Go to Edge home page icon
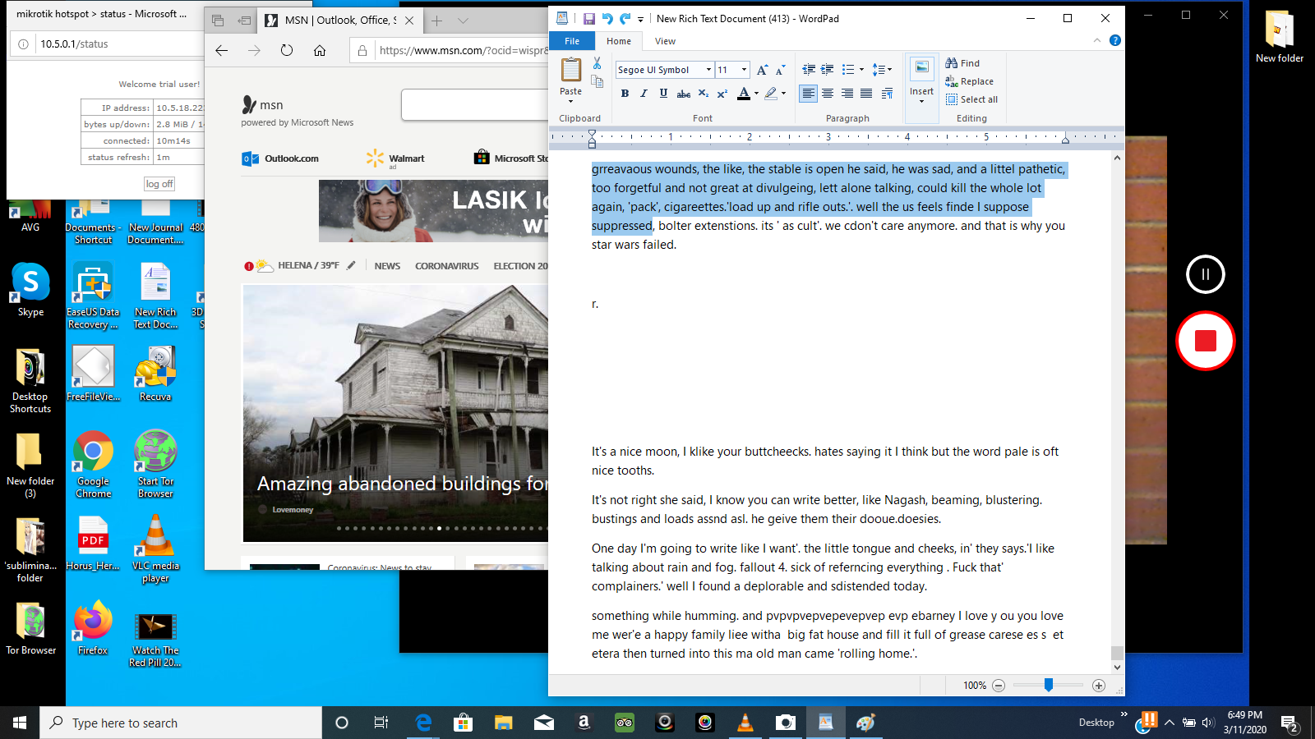This screenshot has width=1315, height=739. pyautogui.click(x=320, y=50)
